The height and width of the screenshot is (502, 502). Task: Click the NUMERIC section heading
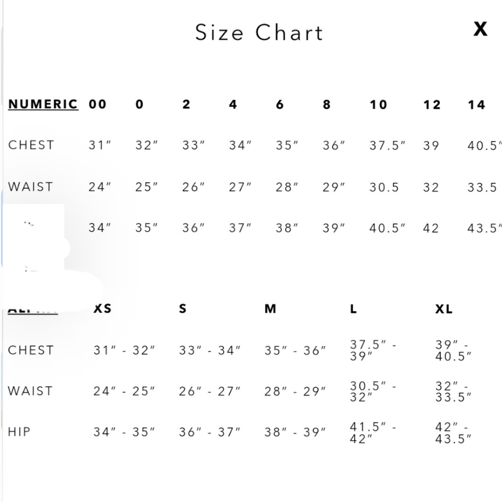tap(43, 104)
